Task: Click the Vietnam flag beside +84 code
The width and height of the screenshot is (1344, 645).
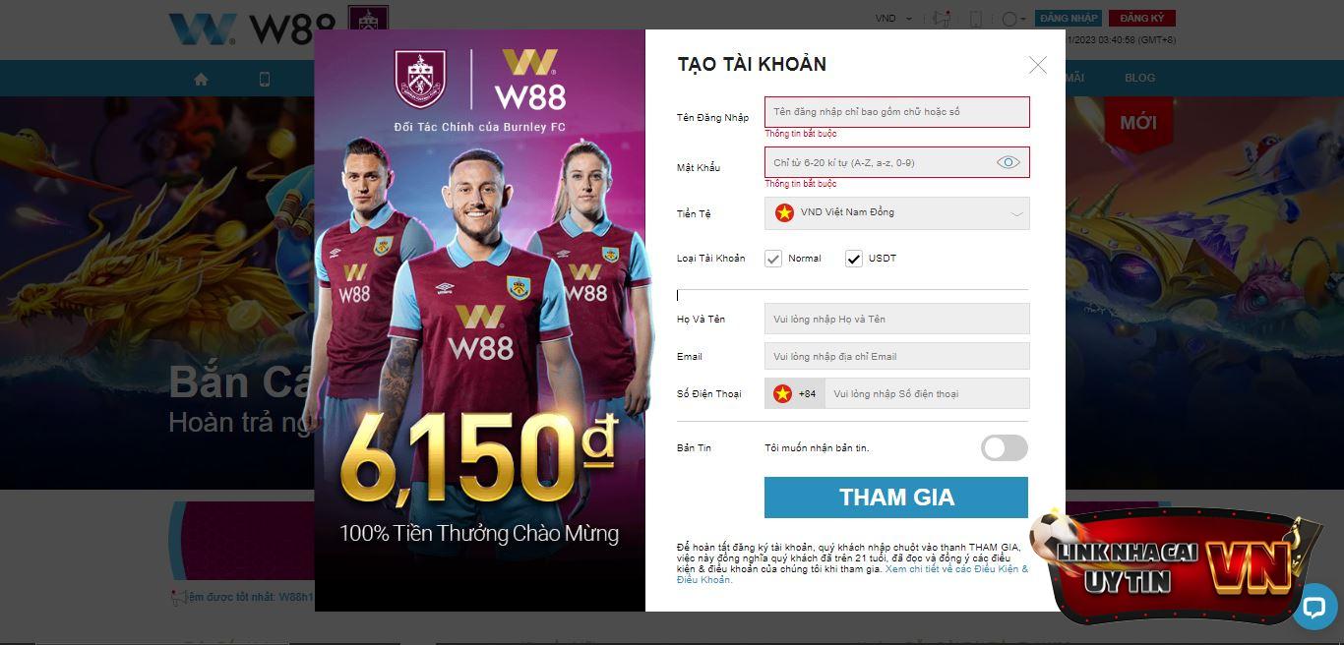Action: tap(782, 393)
